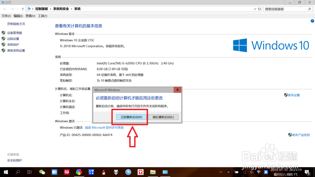Click Change product key (更改产品密钥) link
The image size is (315, 177).
click(301, 135)
